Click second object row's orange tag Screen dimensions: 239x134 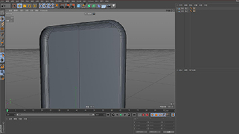(191, 11)
